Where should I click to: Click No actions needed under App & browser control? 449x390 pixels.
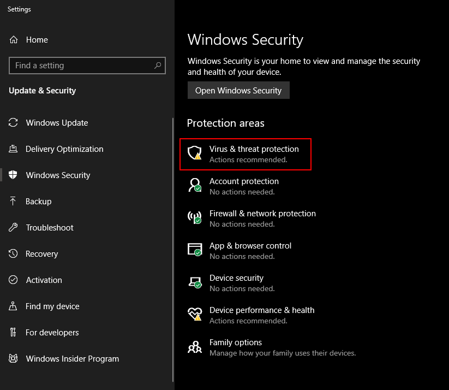coord(242,256)
